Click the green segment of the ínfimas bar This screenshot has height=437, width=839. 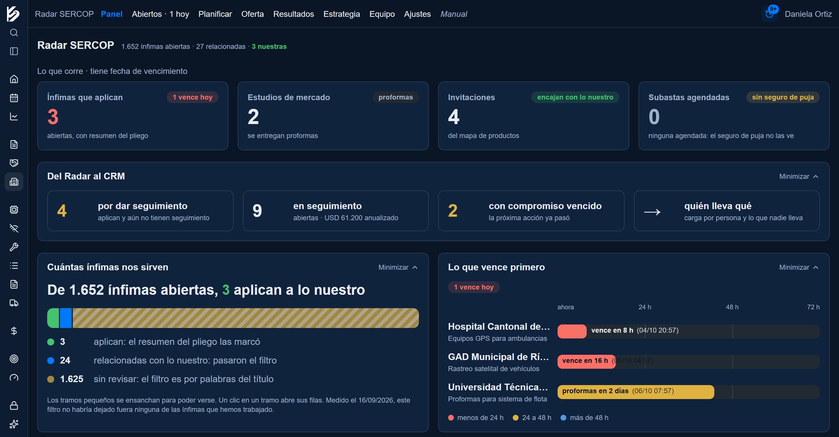53,318
